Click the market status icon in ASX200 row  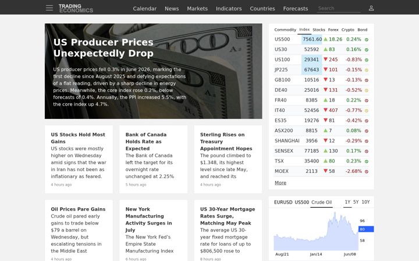[x=367, y=131]
